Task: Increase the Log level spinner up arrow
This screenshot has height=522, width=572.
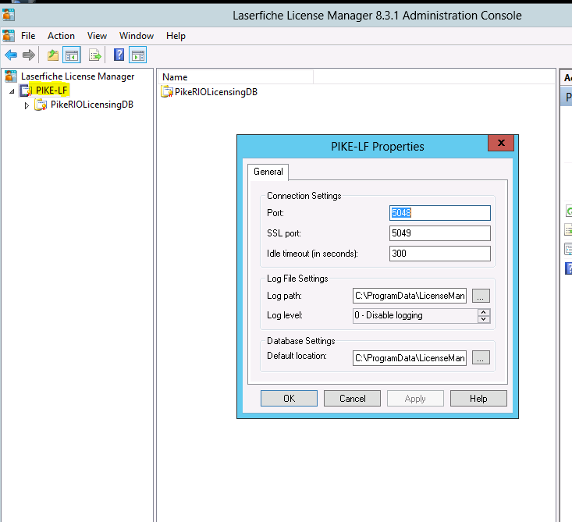Action: [484, 312]
